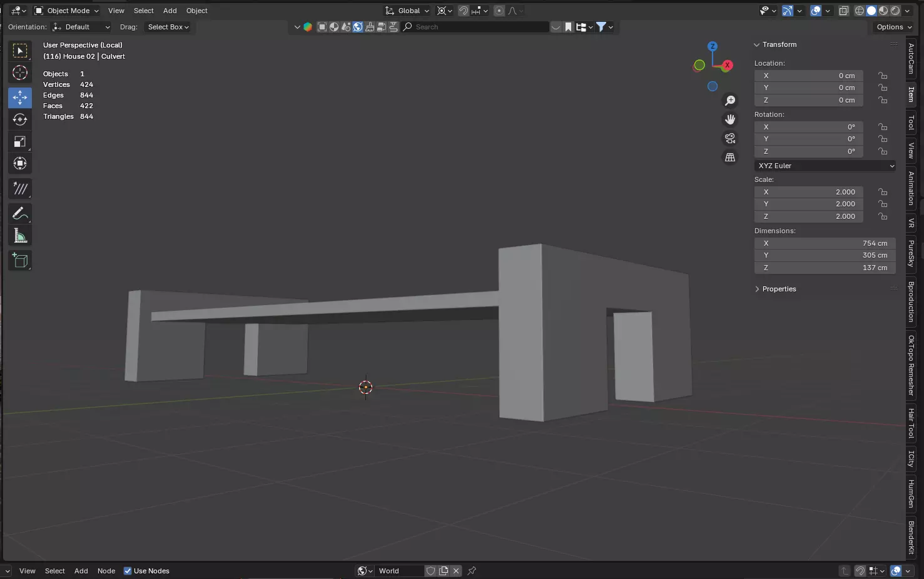Open Drag Select Box dropdown
This screenshot has height=579, width=924.
tap(168, 27)
